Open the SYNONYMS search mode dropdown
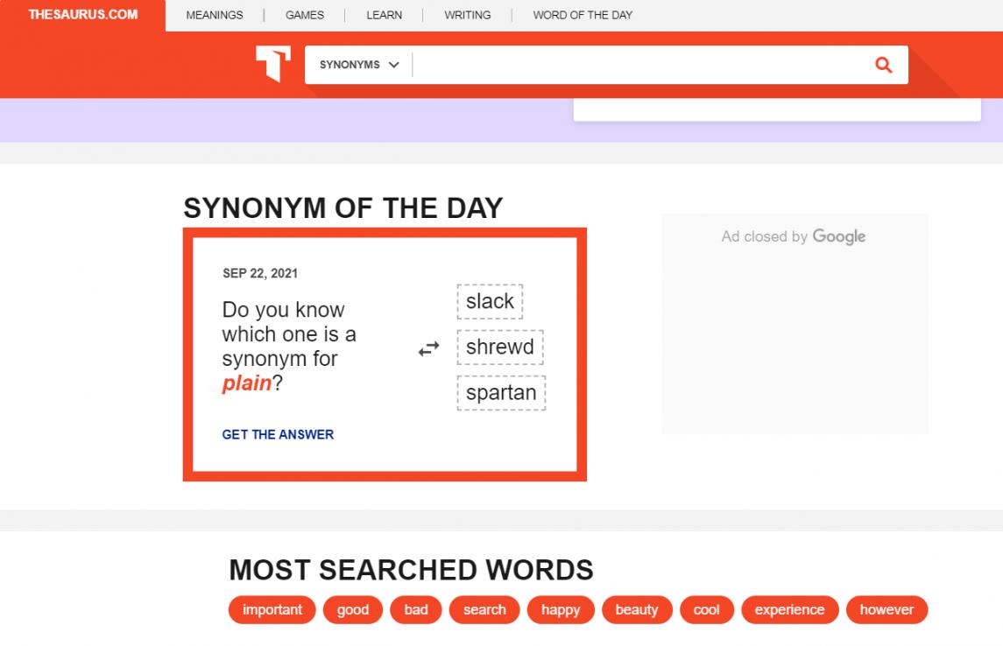The height and width of the screenshot is (646, 1003). click(357, 64)
